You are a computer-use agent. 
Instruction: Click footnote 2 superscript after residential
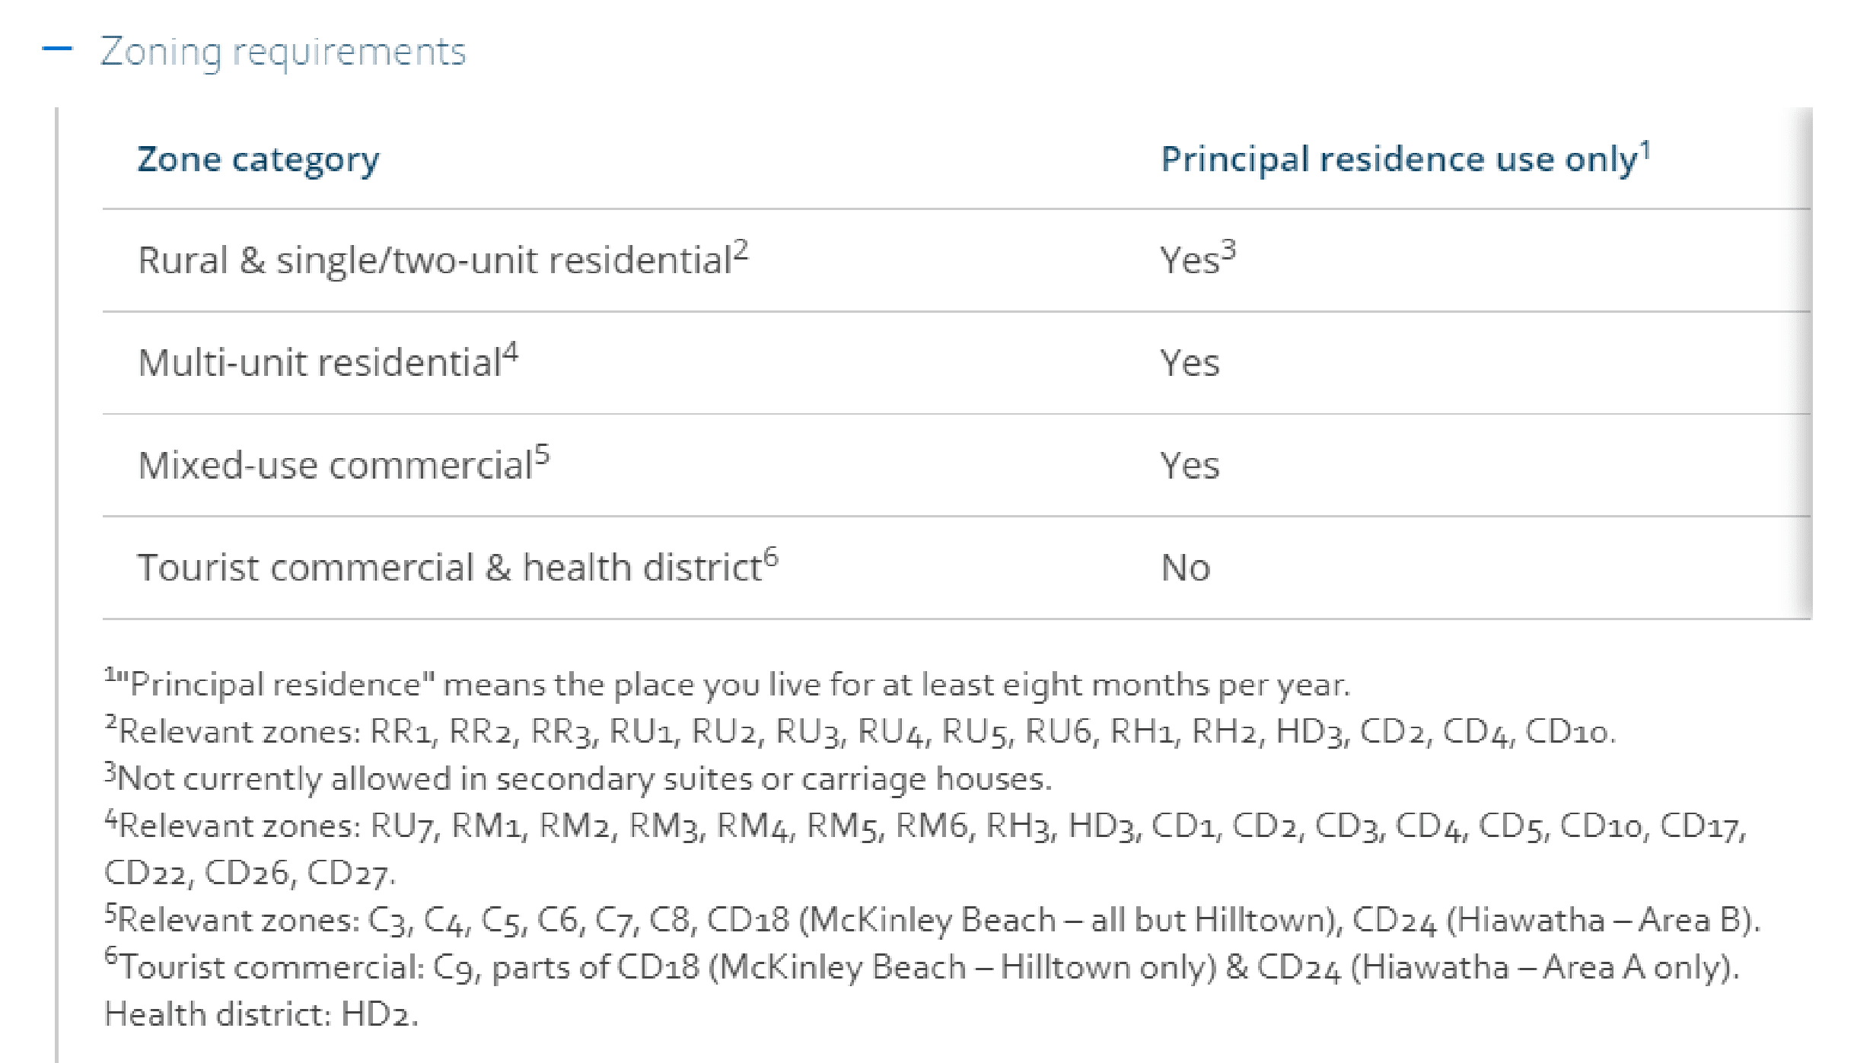[x=741, y=250]
